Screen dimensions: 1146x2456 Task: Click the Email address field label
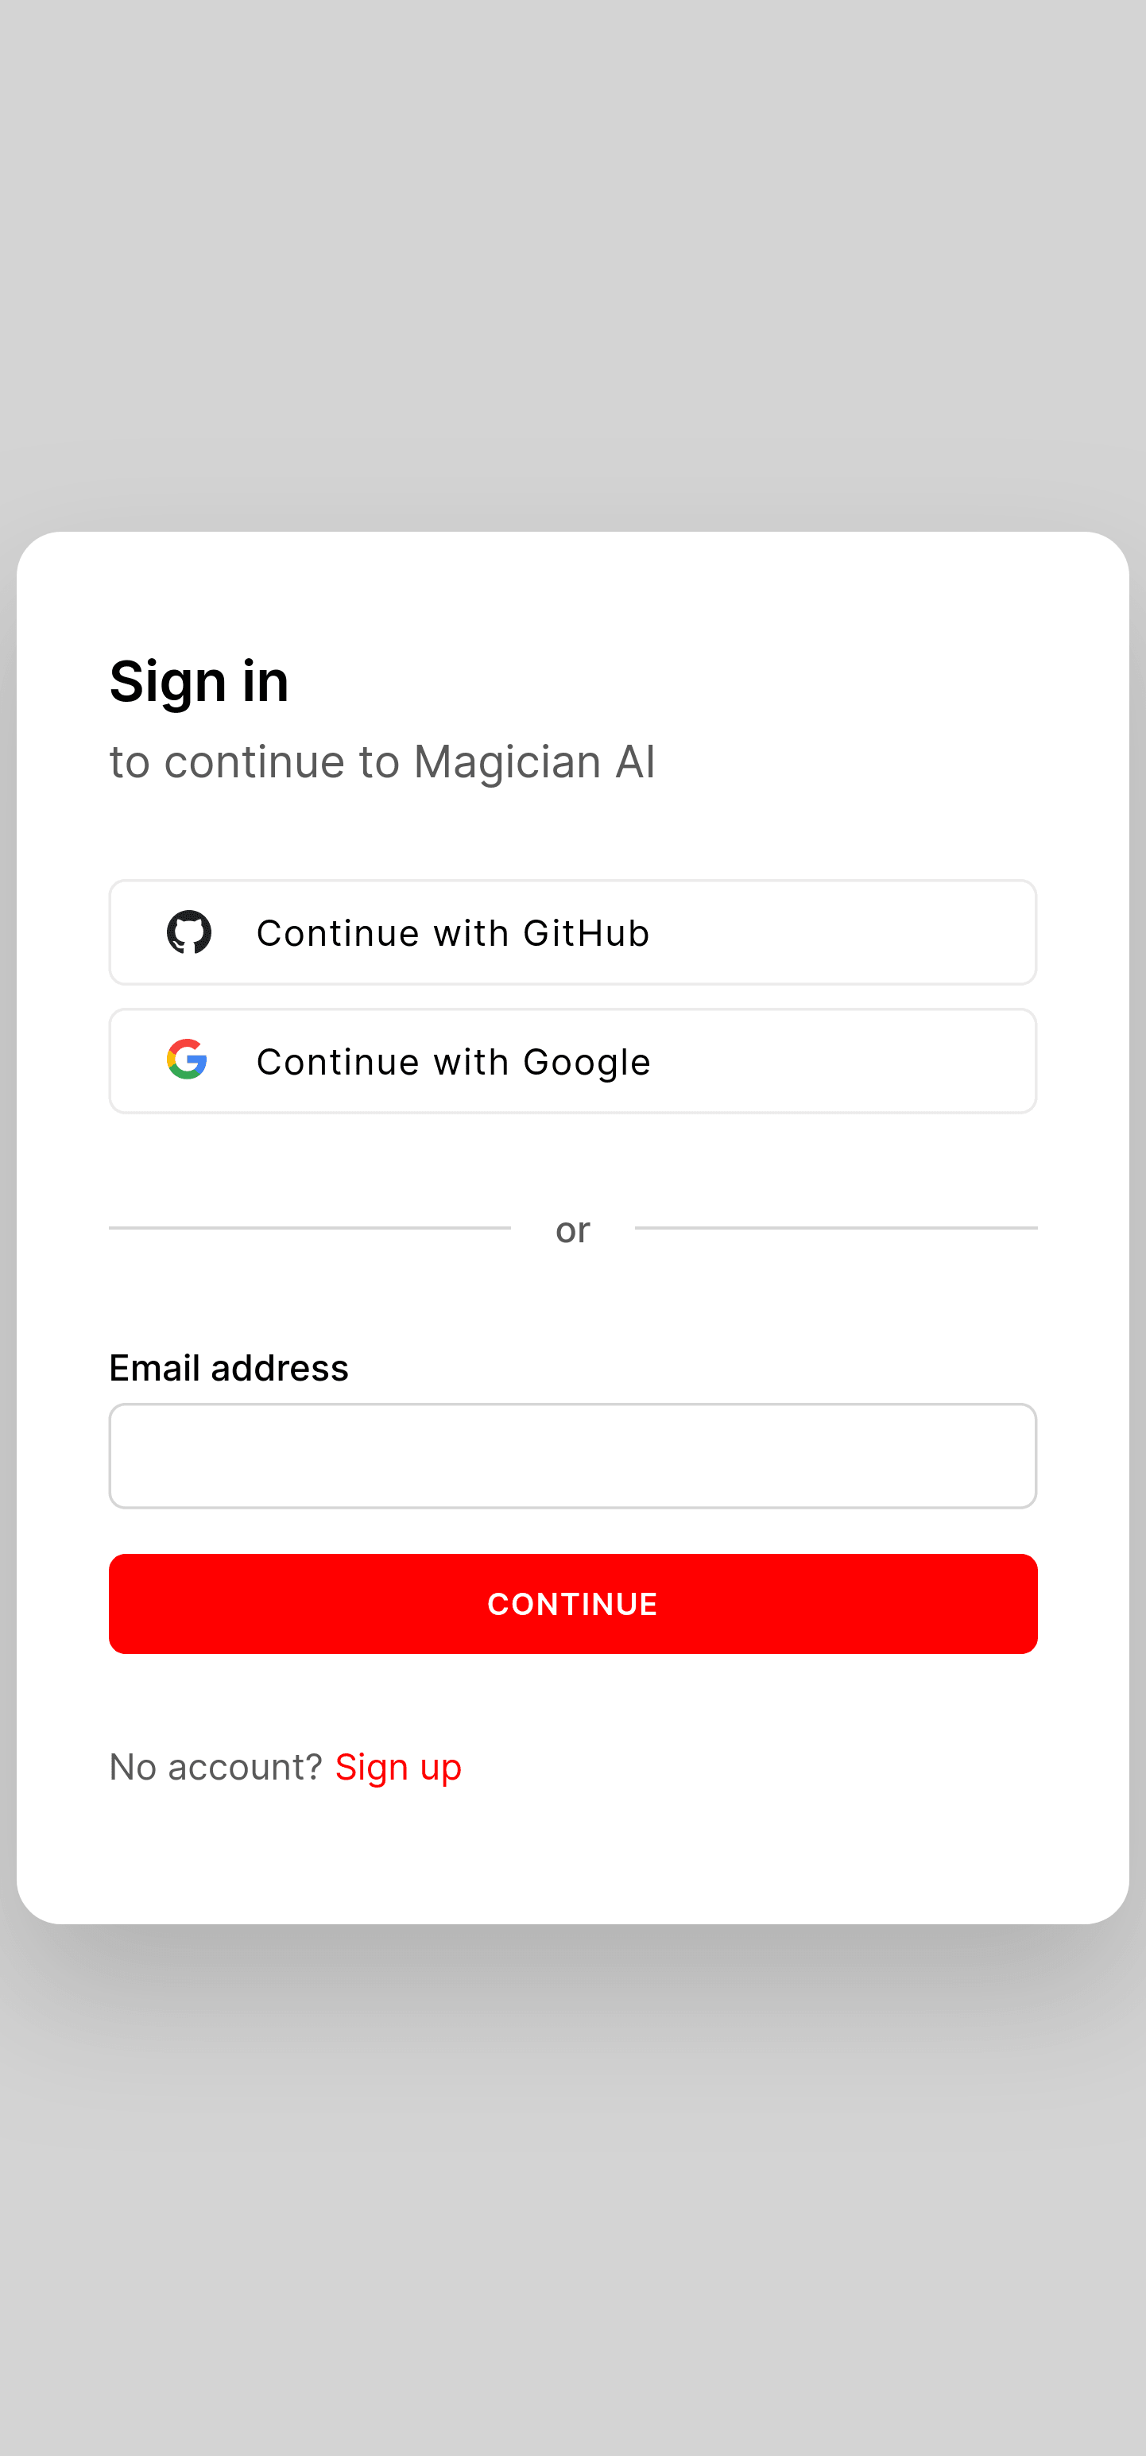229,1367
